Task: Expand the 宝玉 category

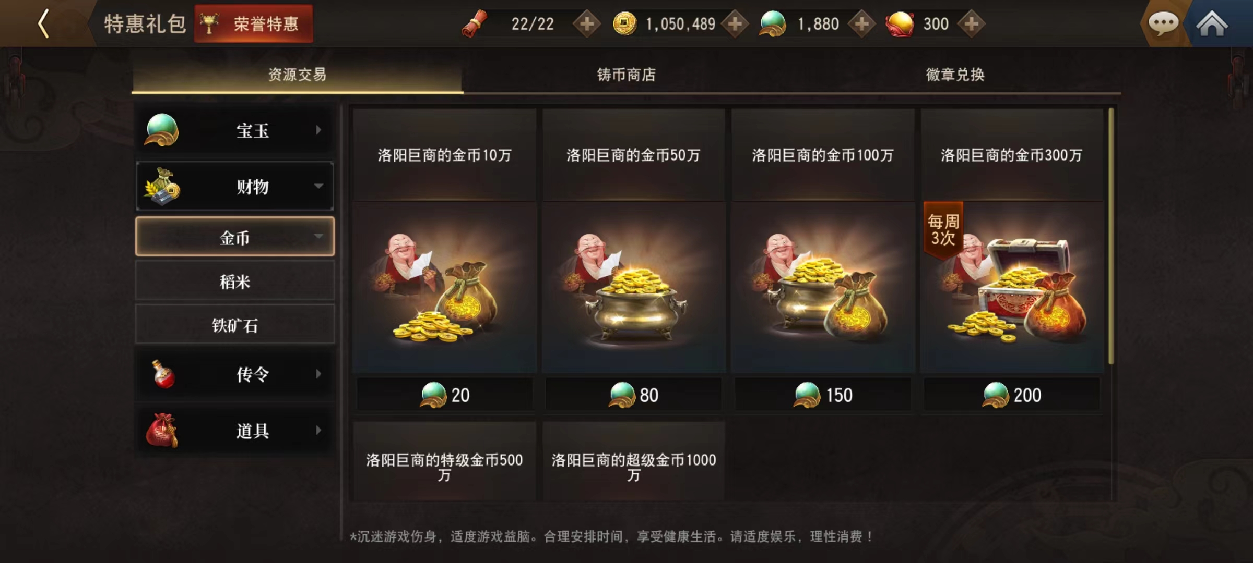Action: click(x=235, y=130)
